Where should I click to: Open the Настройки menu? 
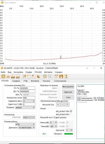click(18, 72)
